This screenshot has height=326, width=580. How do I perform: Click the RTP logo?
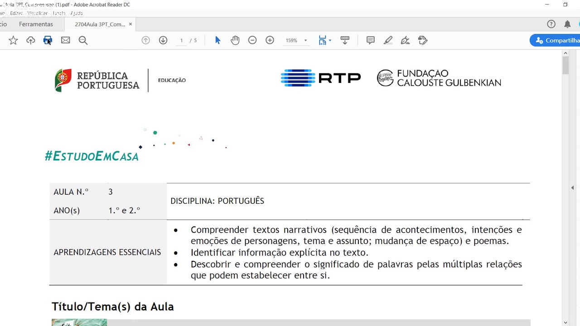pyautogui.click(x=320, y=78)
